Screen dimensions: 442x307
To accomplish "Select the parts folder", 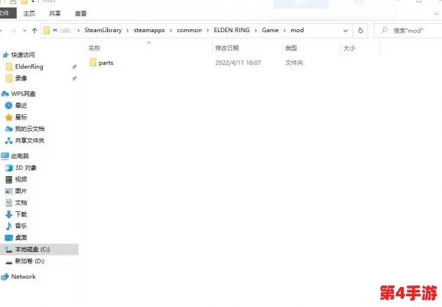I will click(106, 63).
